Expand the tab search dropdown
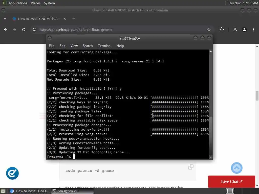 (x=5, y=19)
